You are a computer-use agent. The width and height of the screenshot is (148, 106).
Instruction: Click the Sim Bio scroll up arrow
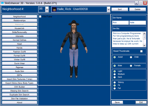[144, 33]
